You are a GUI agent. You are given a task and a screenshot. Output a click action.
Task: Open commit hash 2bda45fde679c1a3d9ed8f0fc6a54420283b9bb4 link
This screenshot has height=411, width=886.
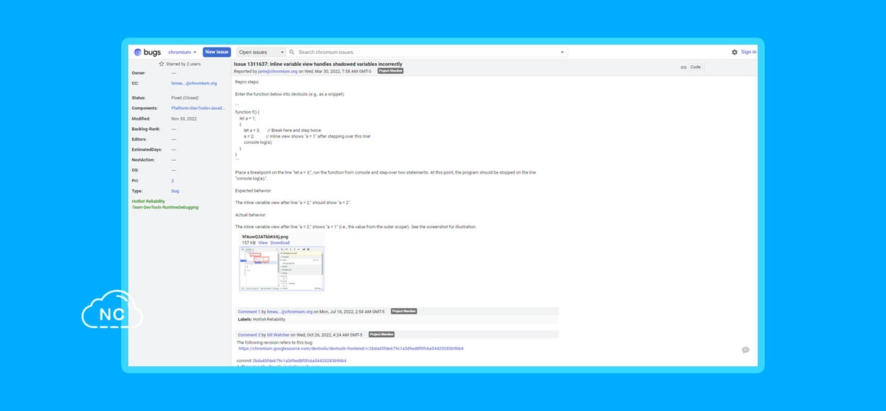pyautogui.click(x=299, y=361)
